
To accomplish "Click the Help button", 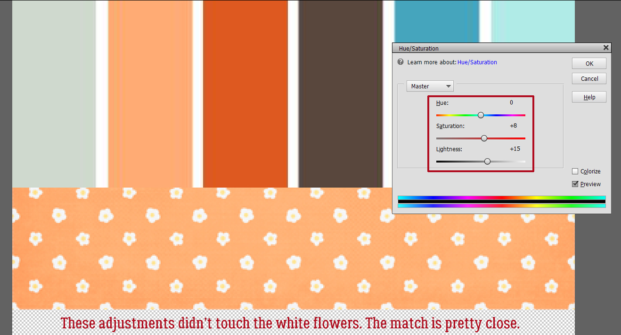I will [x=589, y=97].
